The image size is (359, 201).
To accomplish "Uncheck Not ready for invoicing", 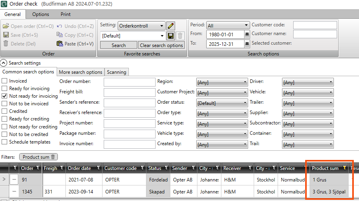I will click(5, 96).
